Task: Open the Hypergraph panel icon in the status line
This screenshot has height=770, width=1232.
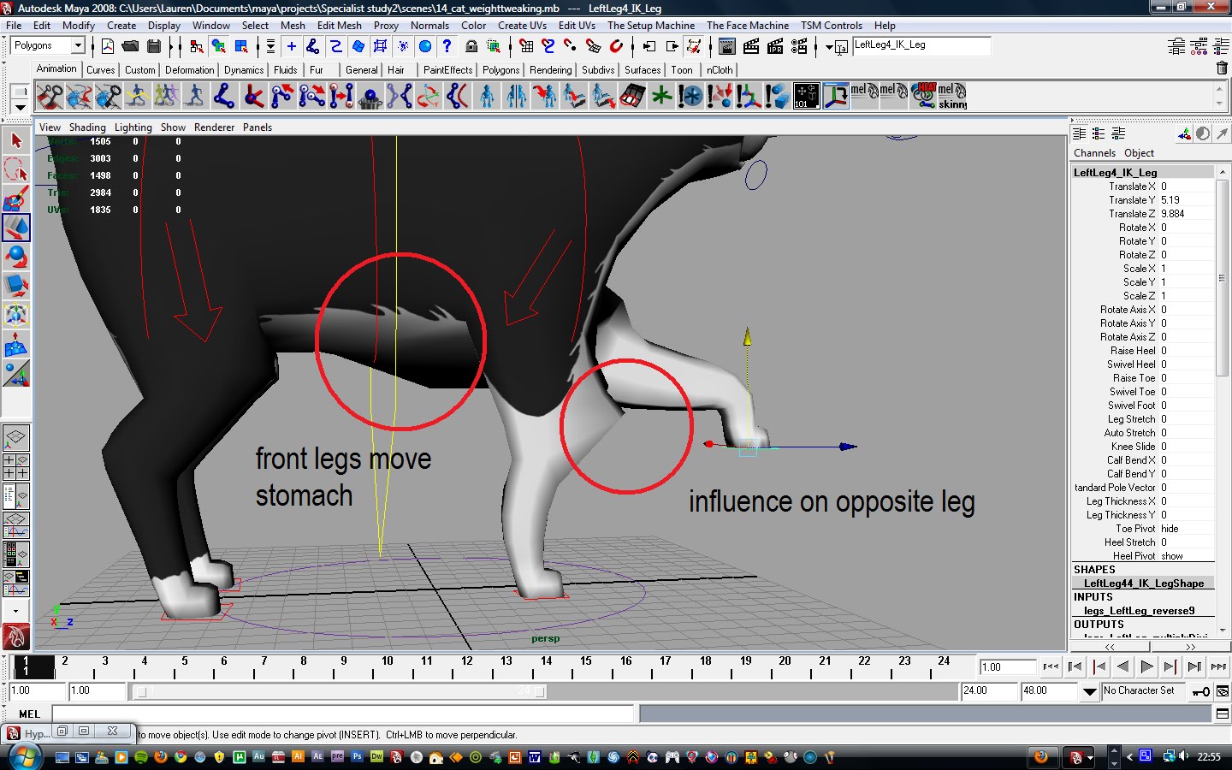Action: tap(38, 733)
